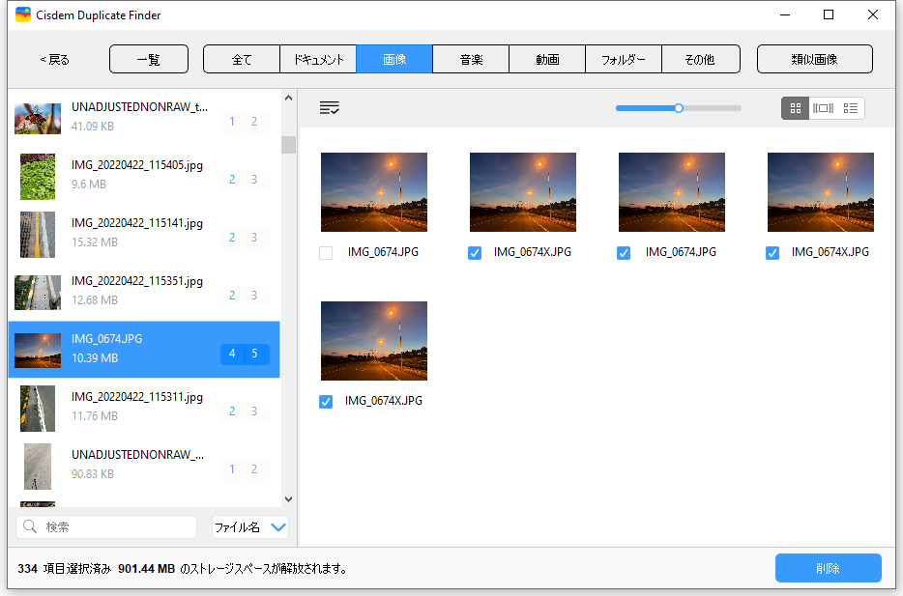The height and width of the screenshot is (596, 903).
Task: Open the ファイル名 sort dropdown
Action: coord(250,527)
